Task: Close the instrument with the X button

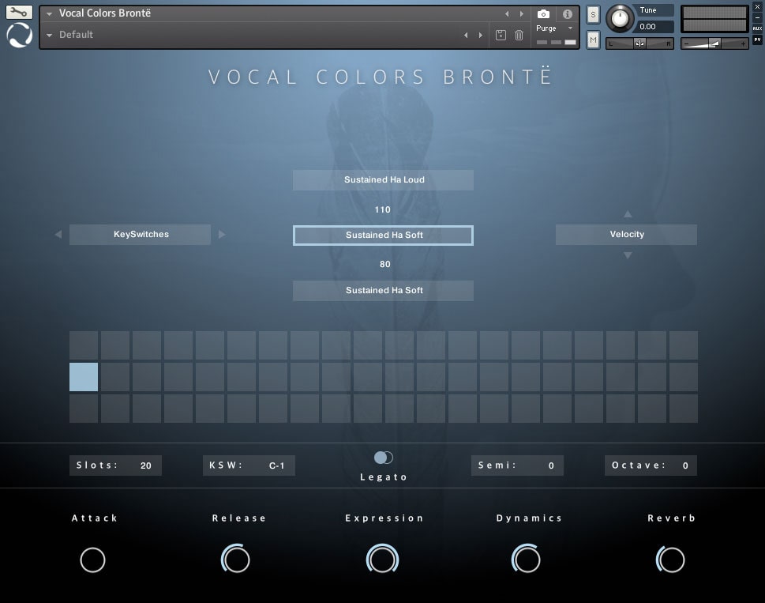Action: tap(757, 7)
